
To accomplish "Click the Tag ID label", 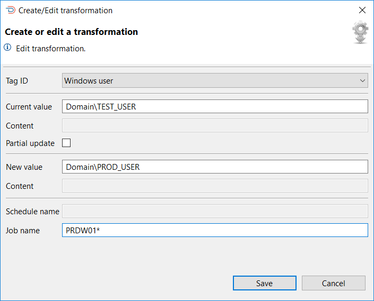I will point(17,81).
